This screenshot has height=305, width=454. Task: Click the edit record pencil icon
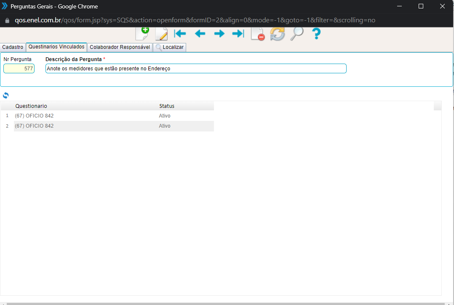(x=161, y=34)
